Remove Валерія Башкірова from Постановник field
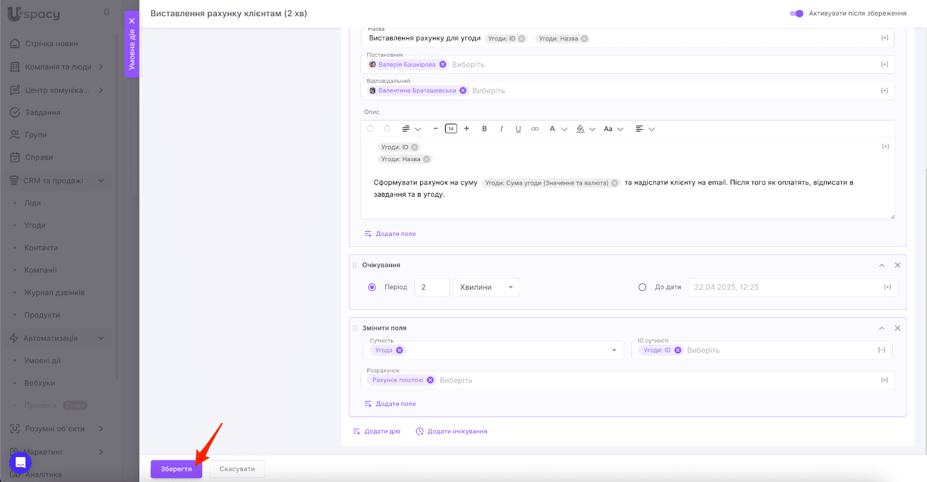This screenshot has height=482, width=927. (443, 64)
